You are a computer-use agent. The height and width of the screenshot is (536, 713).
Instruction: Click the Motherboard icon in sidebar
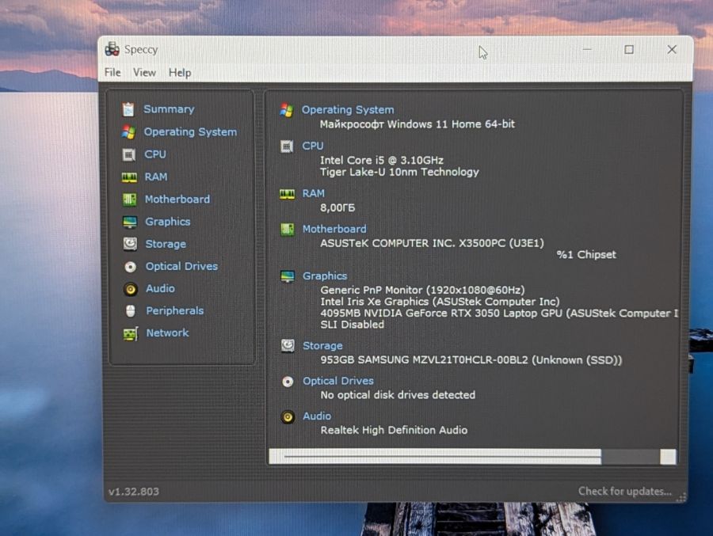point(130,200)
